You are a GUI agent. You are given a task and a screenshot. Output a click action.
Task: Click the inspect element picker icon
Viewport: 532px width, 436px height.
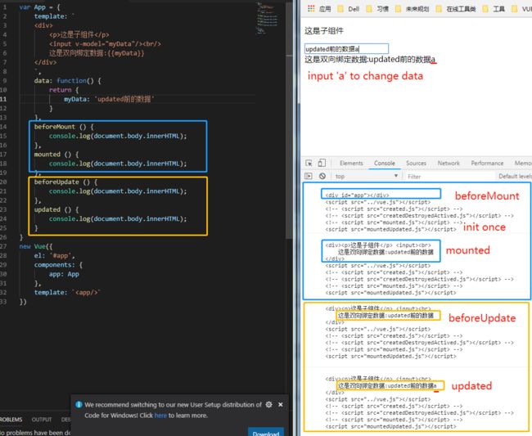(x=309, y=163)
